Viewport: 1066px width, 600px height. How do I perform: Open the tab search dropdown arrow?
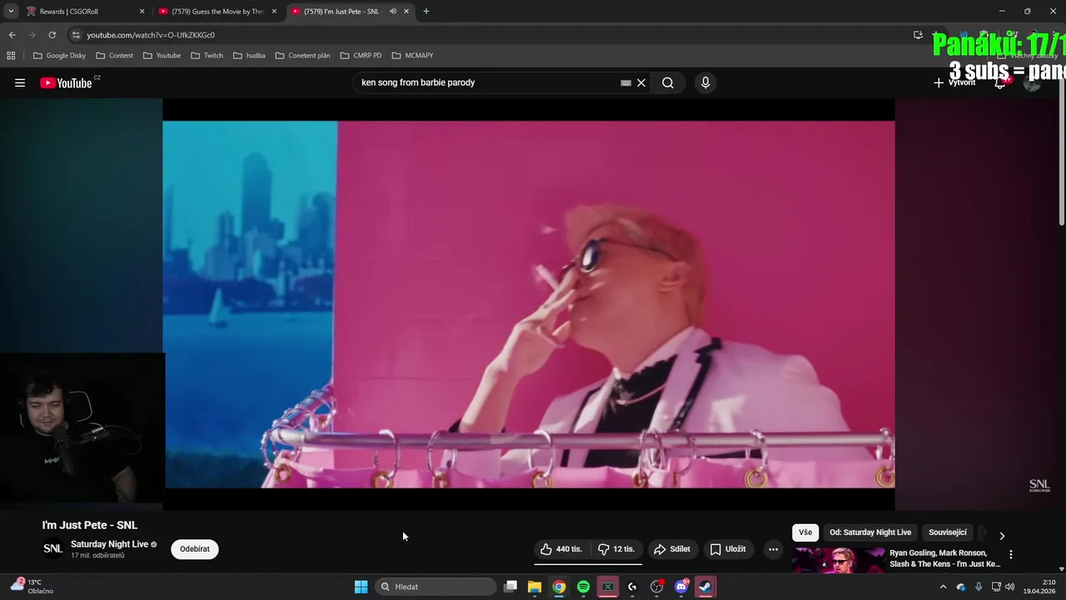(11, 12)
